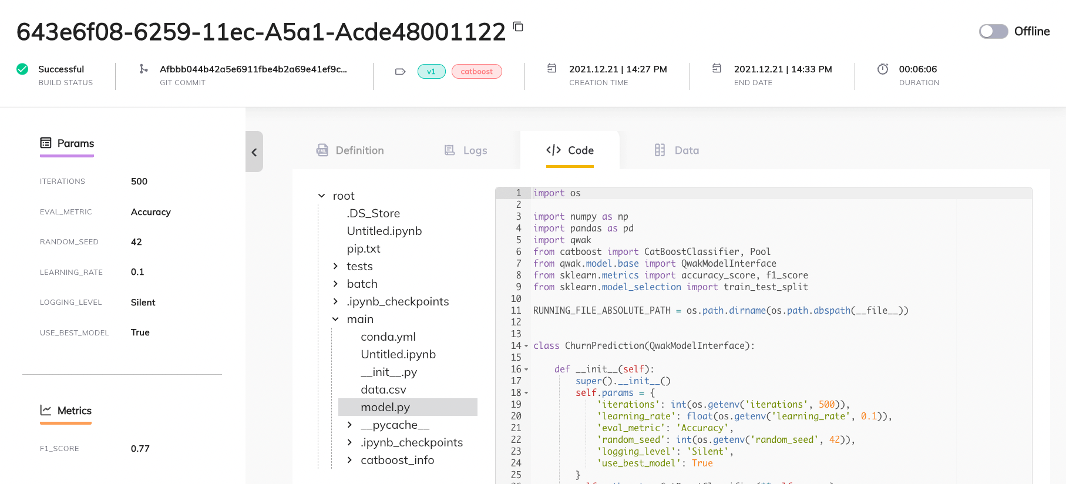Open the Data tab
Viewport: 1066px width, 484px height.
tap(677, 150)
